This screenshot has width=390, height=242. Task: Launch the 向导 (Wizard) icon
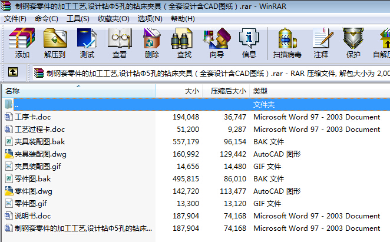point(217,38)
